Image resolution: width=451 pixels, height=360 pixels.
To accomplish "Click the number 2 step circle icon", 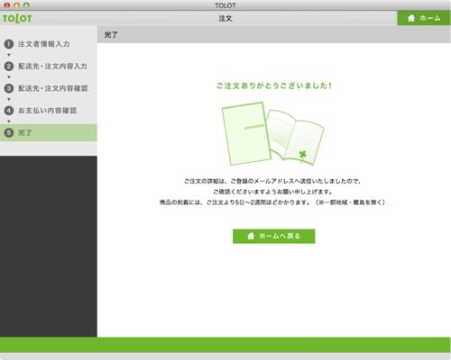I will 9,67.
